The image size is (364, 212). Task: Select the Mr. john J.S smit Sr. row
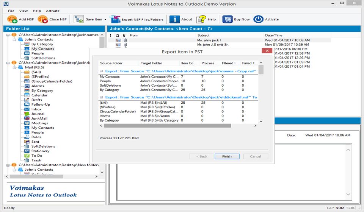[x=220, y=45]
